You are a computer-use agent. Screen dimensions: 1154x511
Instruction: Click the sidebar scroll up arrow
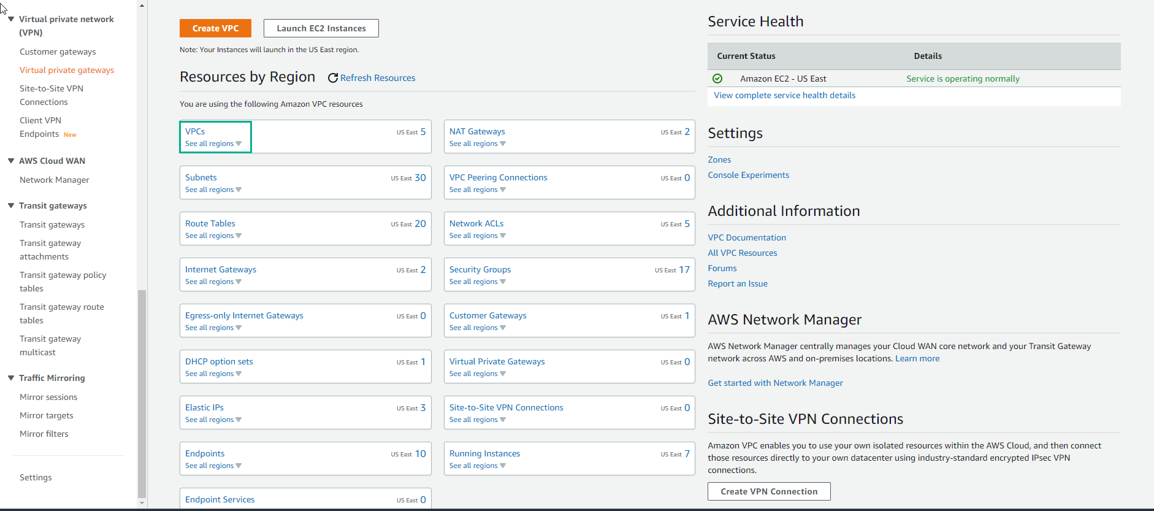coord(142,5)
